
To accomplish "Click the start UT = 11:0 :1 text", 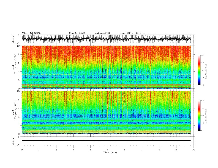I will click(133, 33).
